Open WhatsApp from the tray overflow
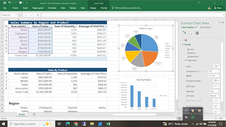Viewport: 226px width, 127px height. pos(193,117)
